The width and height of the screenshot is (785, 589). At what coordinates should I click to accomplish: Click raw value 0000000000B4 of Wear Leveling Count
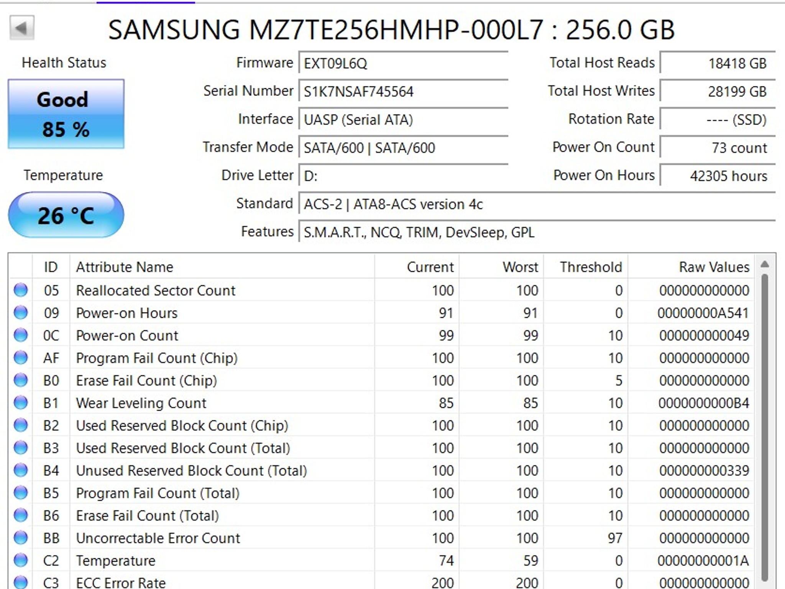point(704,403)
